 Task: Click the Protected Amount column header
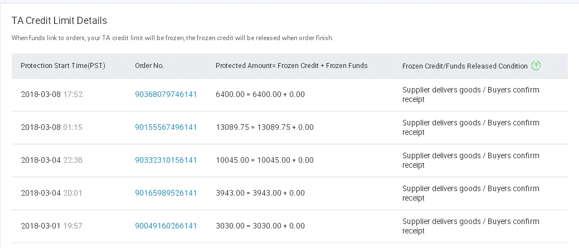pos(291,66)
